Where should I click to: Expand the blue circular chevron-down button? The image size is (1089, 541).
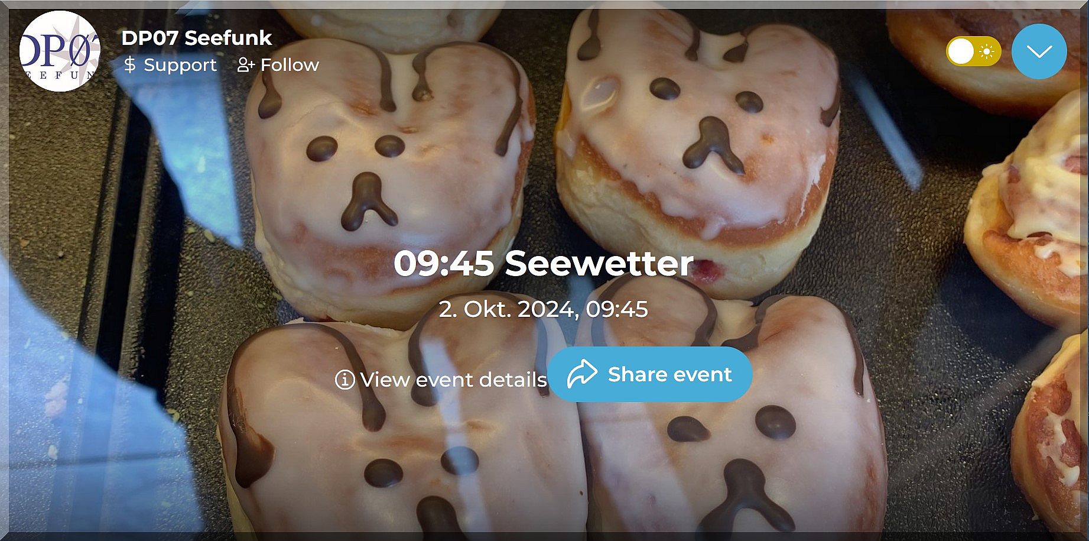tap(1039, 51)
